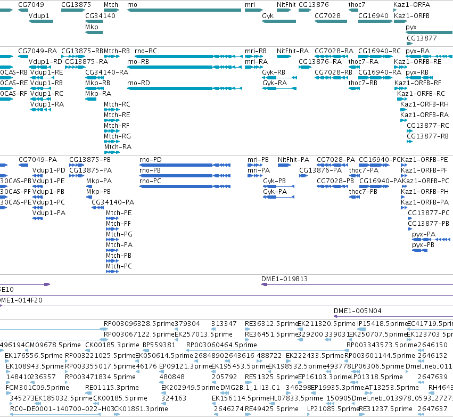Click the NitFhit-PA protein label
The image size is (453, 417).
(x=293, y=160)
